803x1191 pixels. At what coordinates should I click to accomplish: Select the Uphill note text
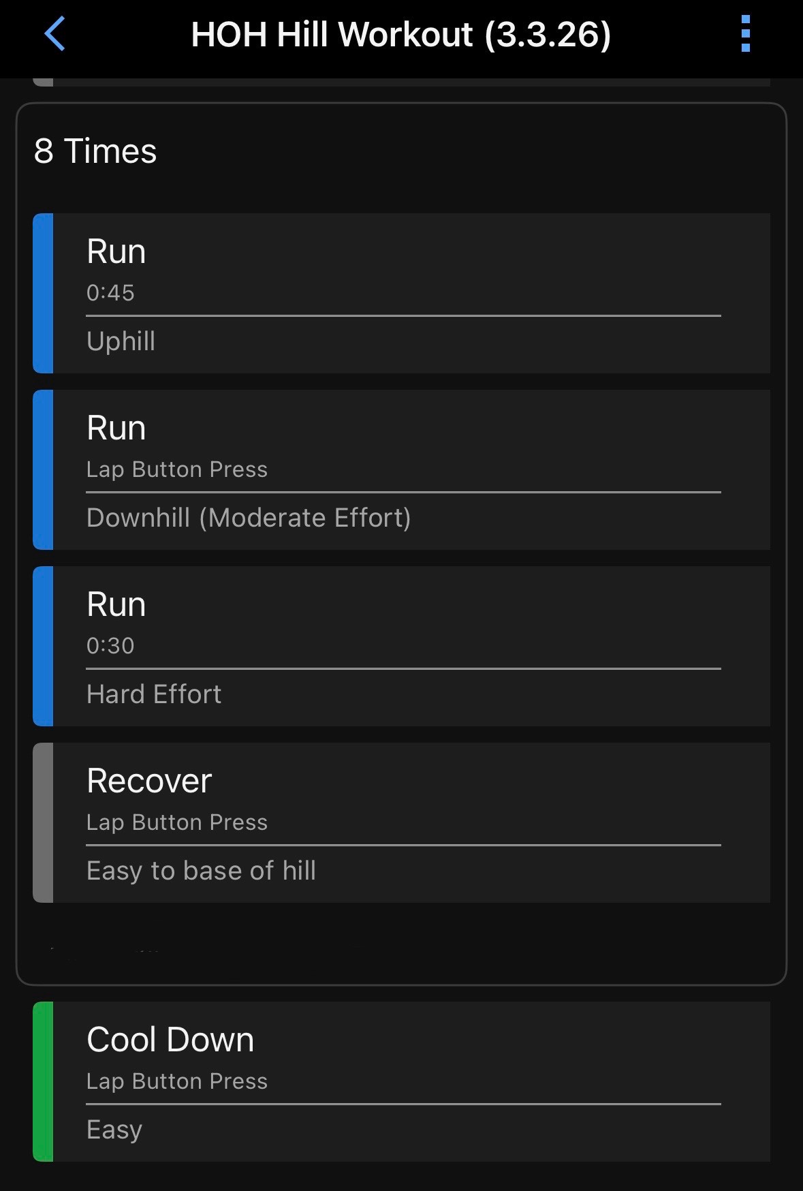[121, 341]
